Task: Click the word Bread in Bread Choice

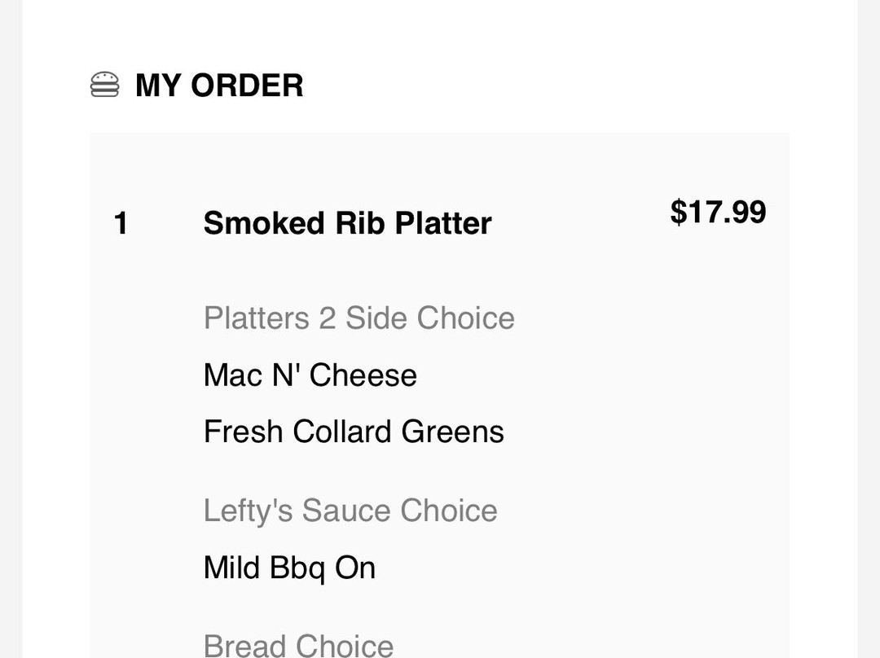Action: click(x=248, y=645)
